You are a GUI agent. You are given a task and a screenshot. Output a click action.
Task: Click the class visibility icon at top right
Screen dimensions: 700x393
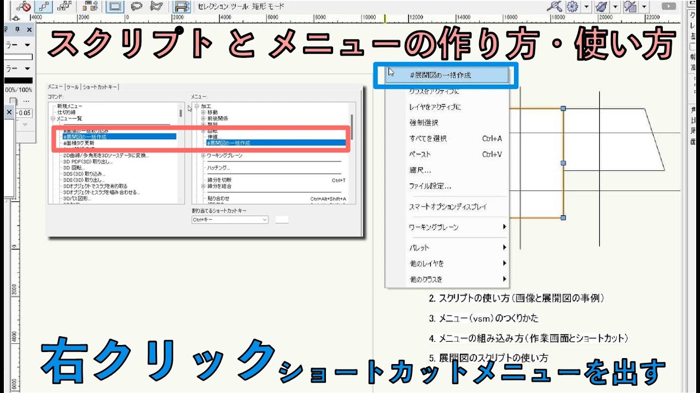631,7
